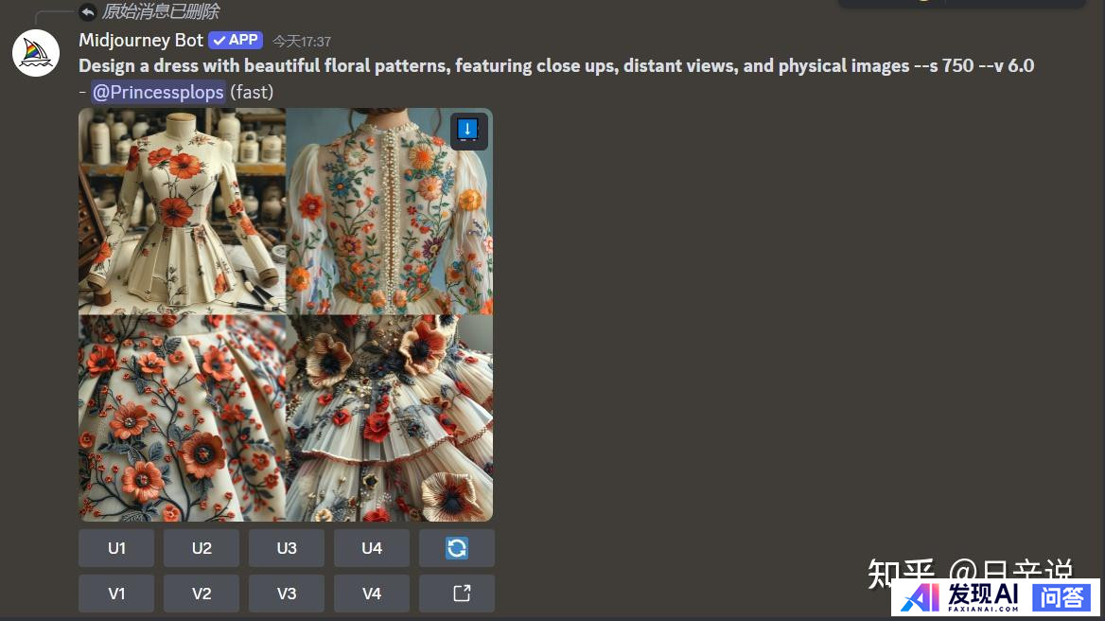Click the V3 variation button
Image resolution: width=1105 pixels, height=621 pixels.
287,594
